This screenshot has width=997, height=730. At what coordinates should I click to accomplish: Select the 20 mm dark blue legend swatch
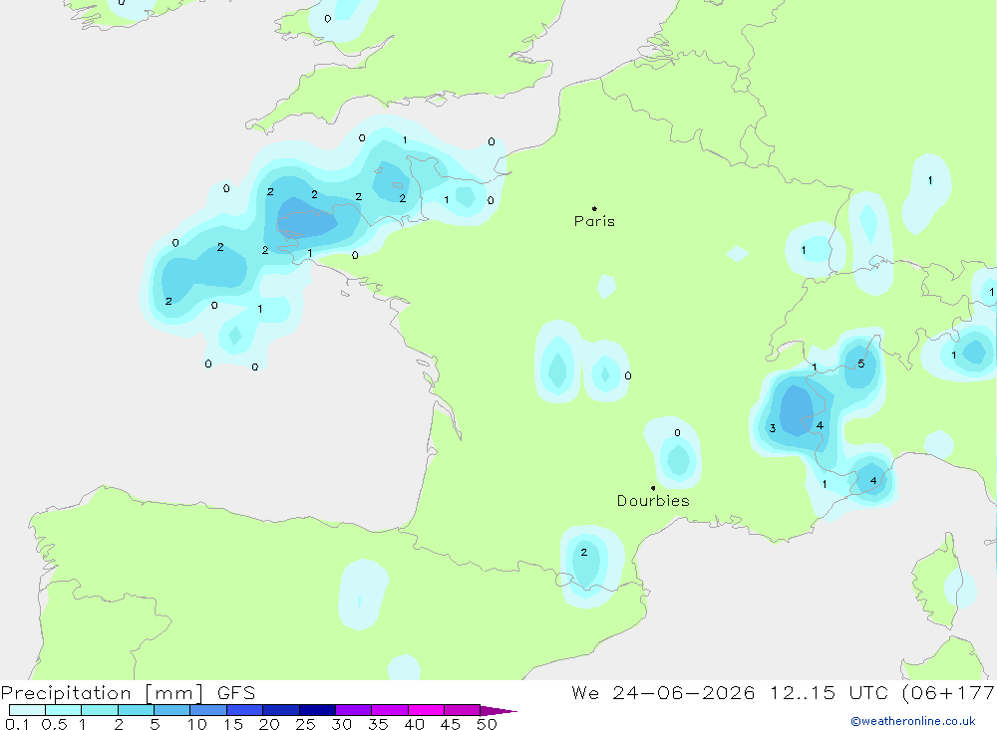coord(280,710)
